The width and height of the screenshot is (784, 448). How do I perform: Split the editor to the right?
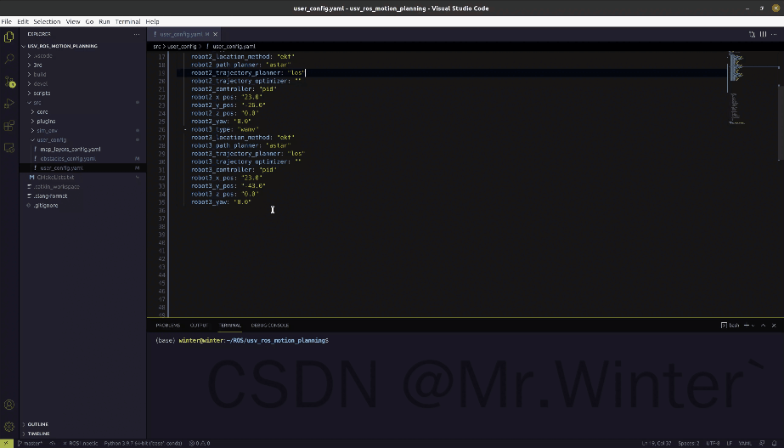[x=763, y=34]
